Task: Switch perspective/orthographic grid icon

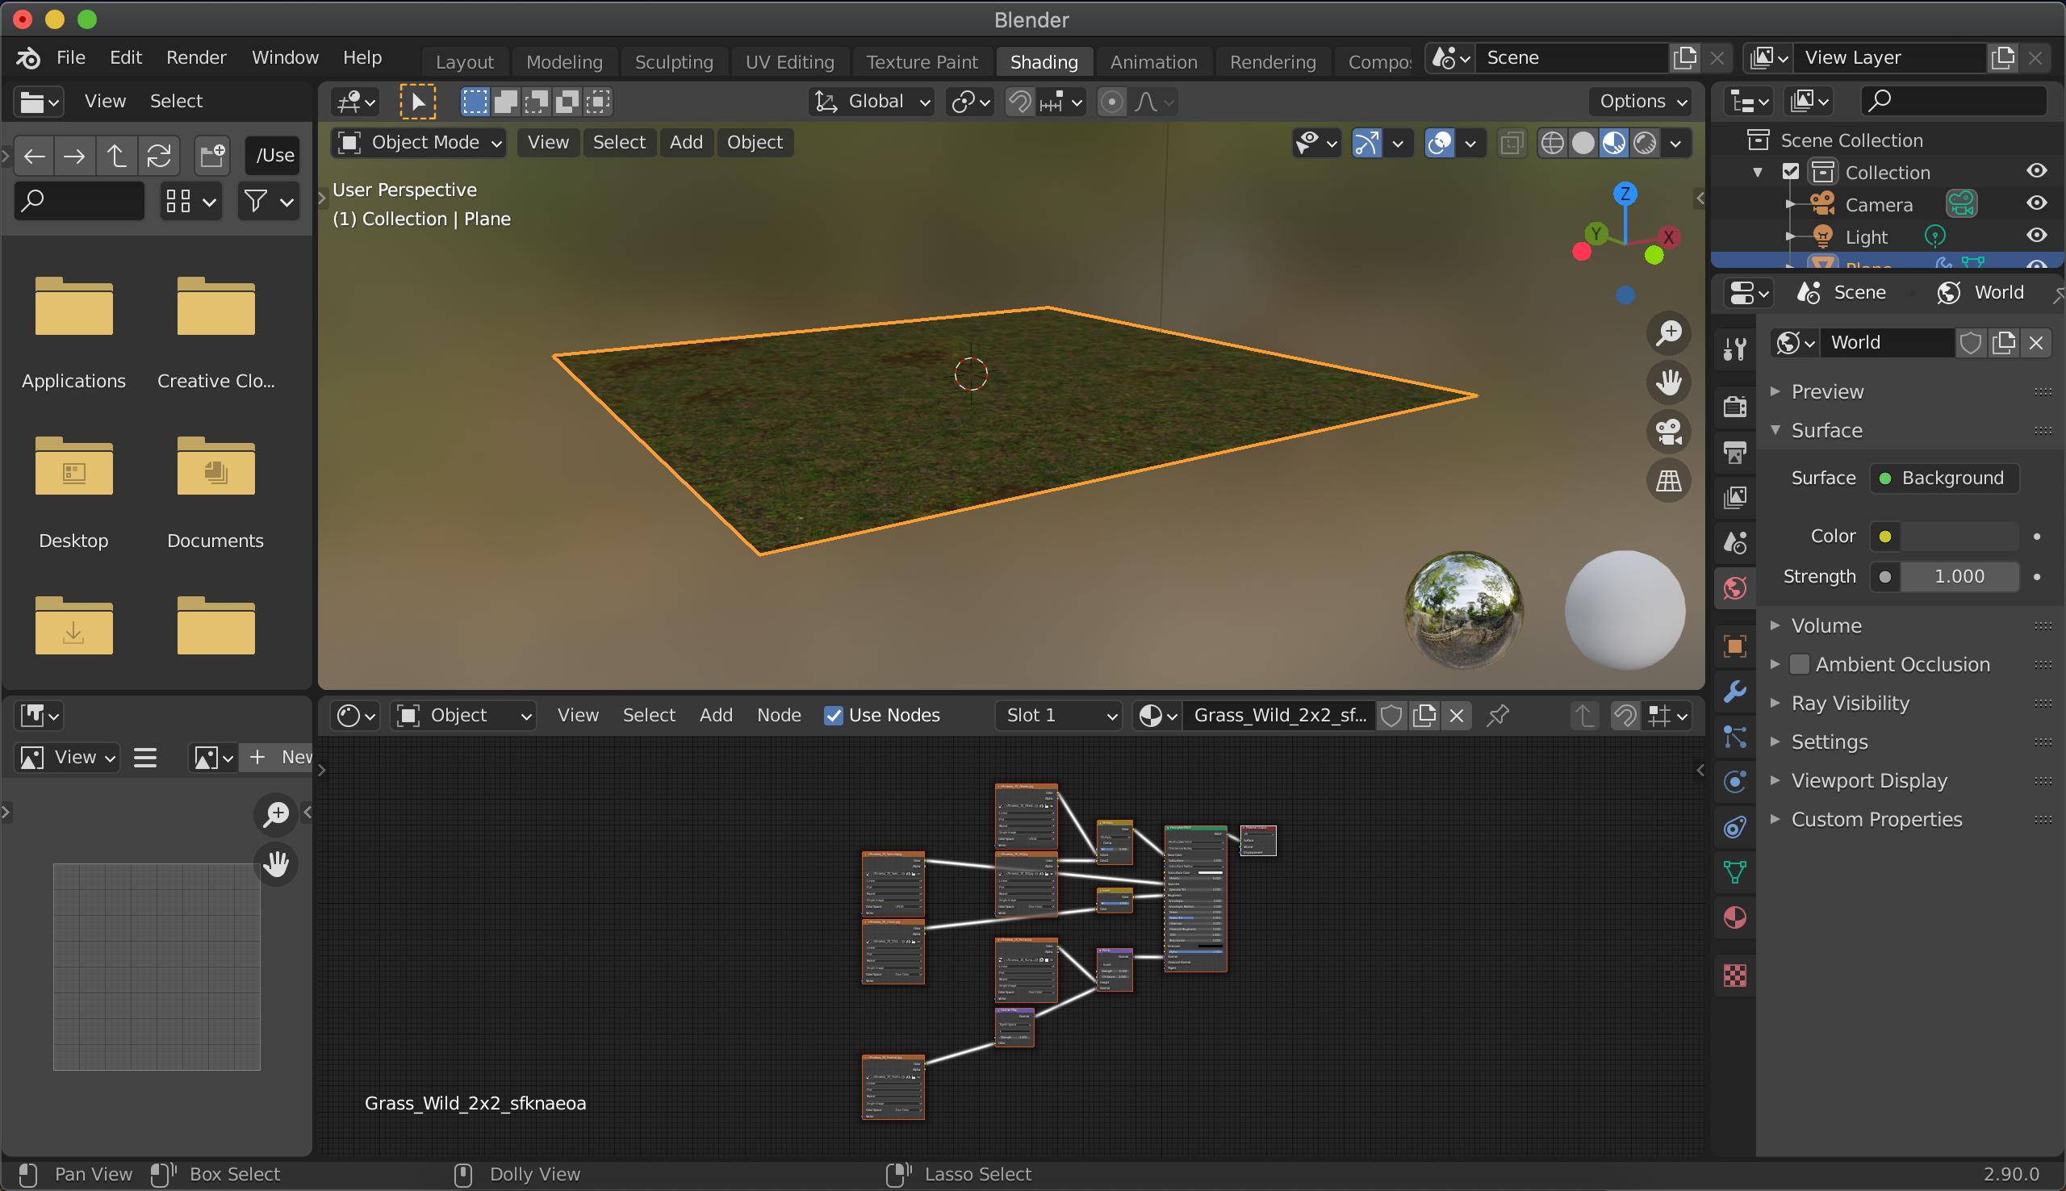Action: [1668, 480]
